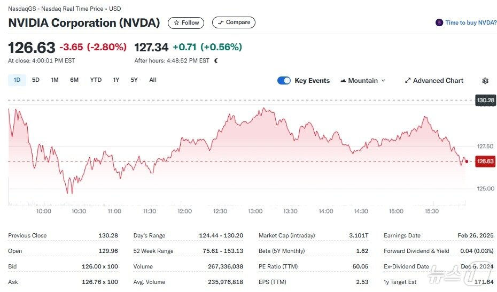The height and width of the screenshot is (292, 497).
Task: Show the 5Y price history
Action: [x=134, y=80]
